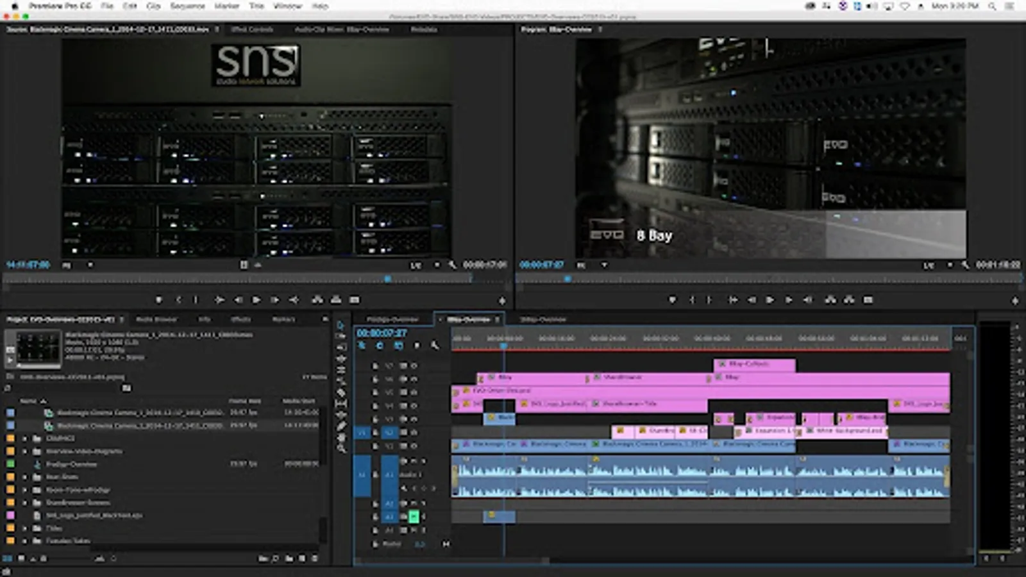The width and height of the screenshot is (1026, 577).
Task: Click the New Bin folder icon in Project panel
Action: click(289, 558)
